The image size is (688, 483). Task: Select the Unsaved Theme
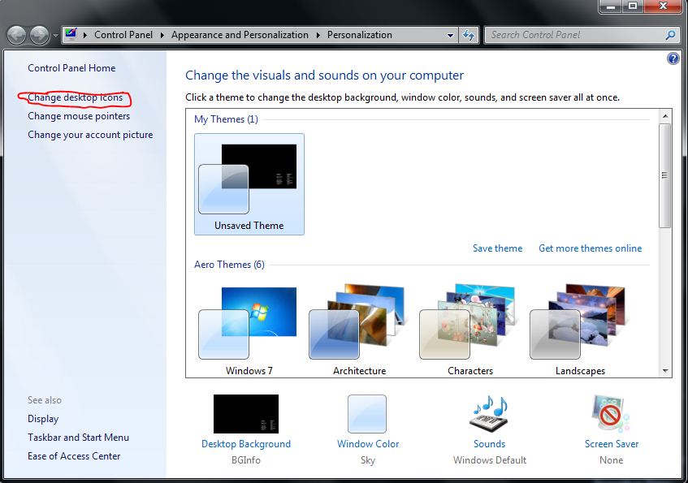pyautogui.click(x=249, y=184)
